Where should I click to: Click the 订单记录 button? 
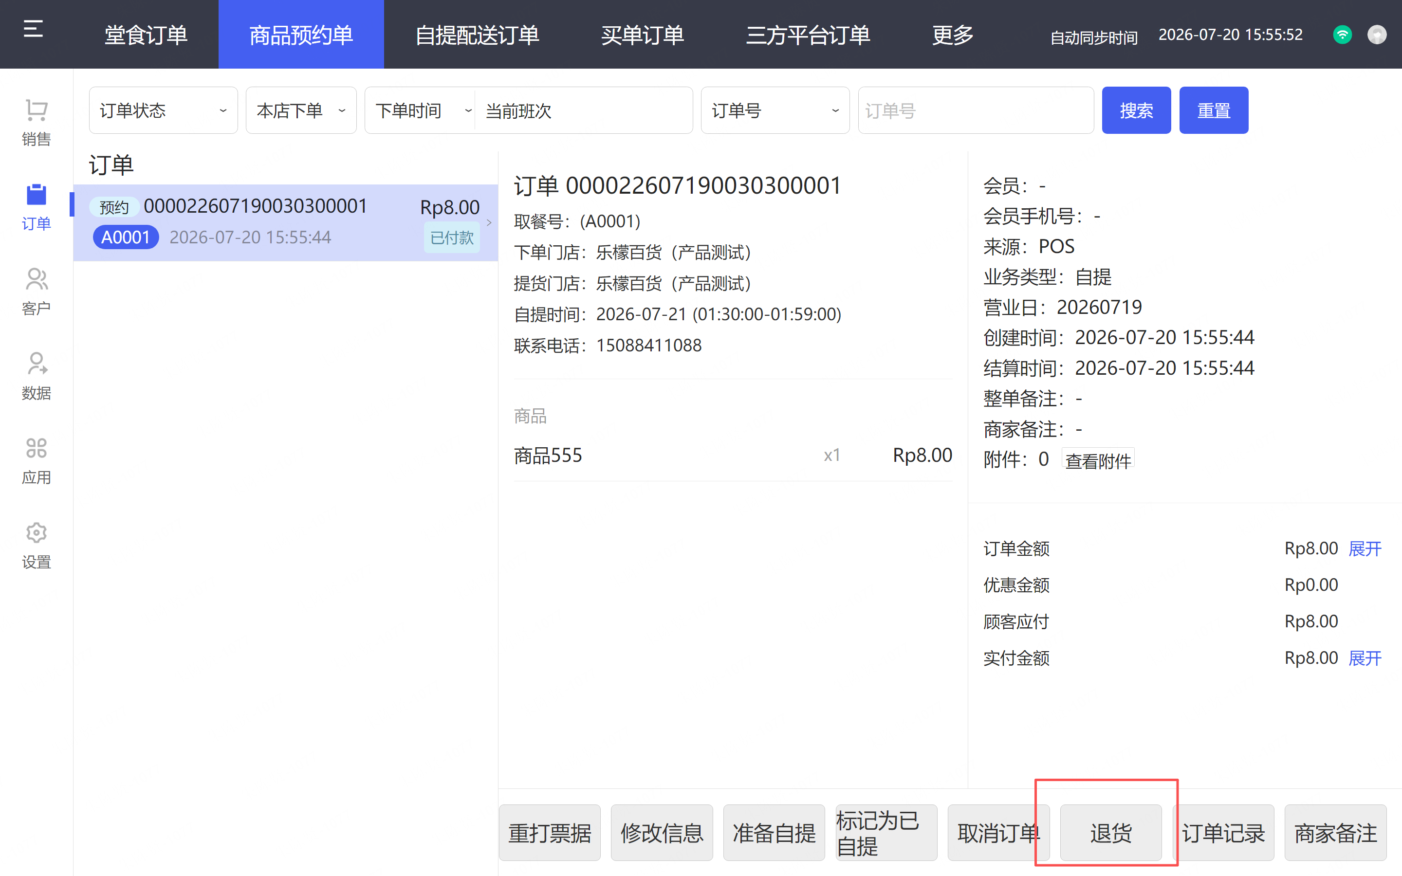1223,833
